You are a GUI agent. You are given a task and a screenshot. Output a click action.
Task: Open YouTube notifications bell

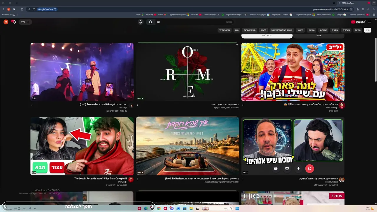pos(14,22)
